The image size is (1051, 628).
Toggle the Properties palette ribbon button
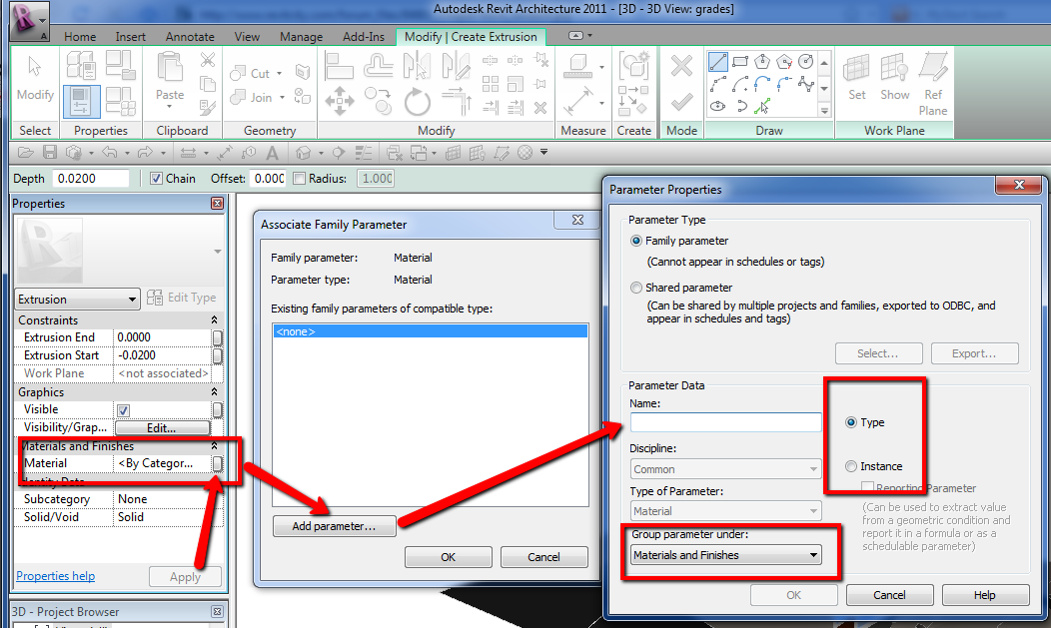click(81, 102)
